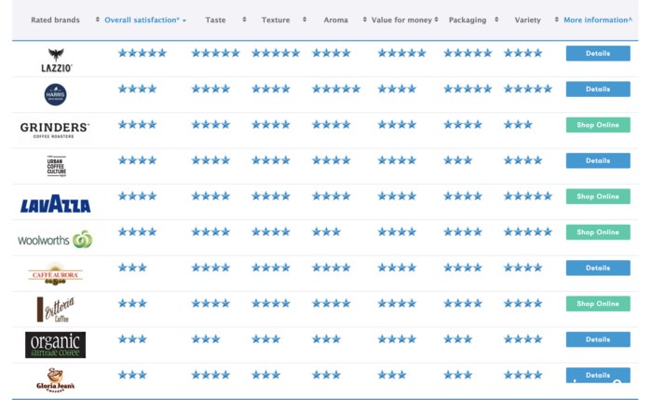Open Details for Lazzio
This screenshot has height=400, width=651.
598,53
